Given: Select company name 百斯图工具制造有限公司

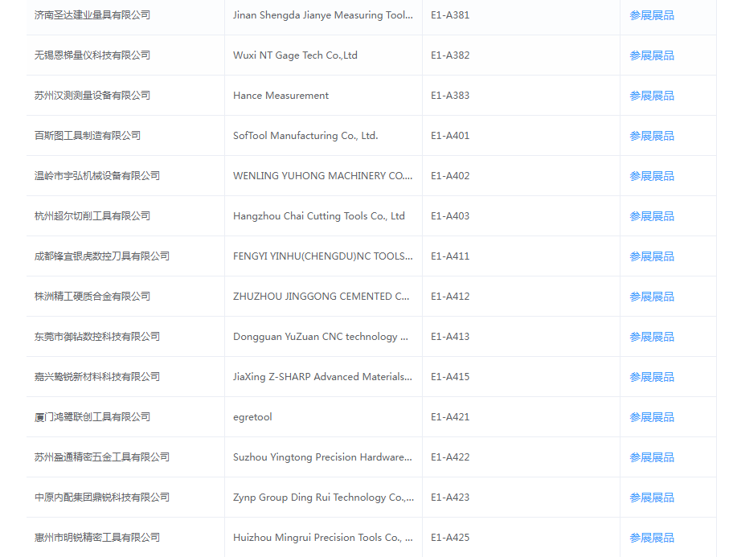Looking at the screenshot, I should click(x=88, y=136).
